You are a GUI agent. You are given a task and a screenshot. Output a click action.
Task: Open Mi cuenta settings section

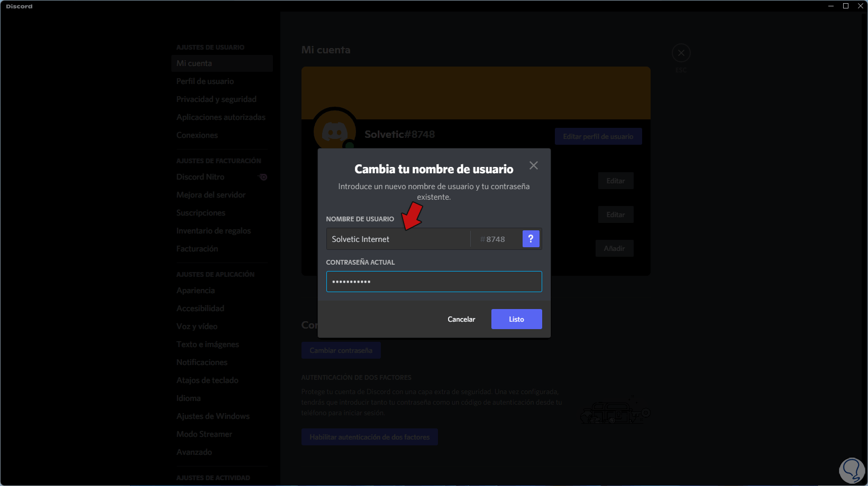(222, 63)
